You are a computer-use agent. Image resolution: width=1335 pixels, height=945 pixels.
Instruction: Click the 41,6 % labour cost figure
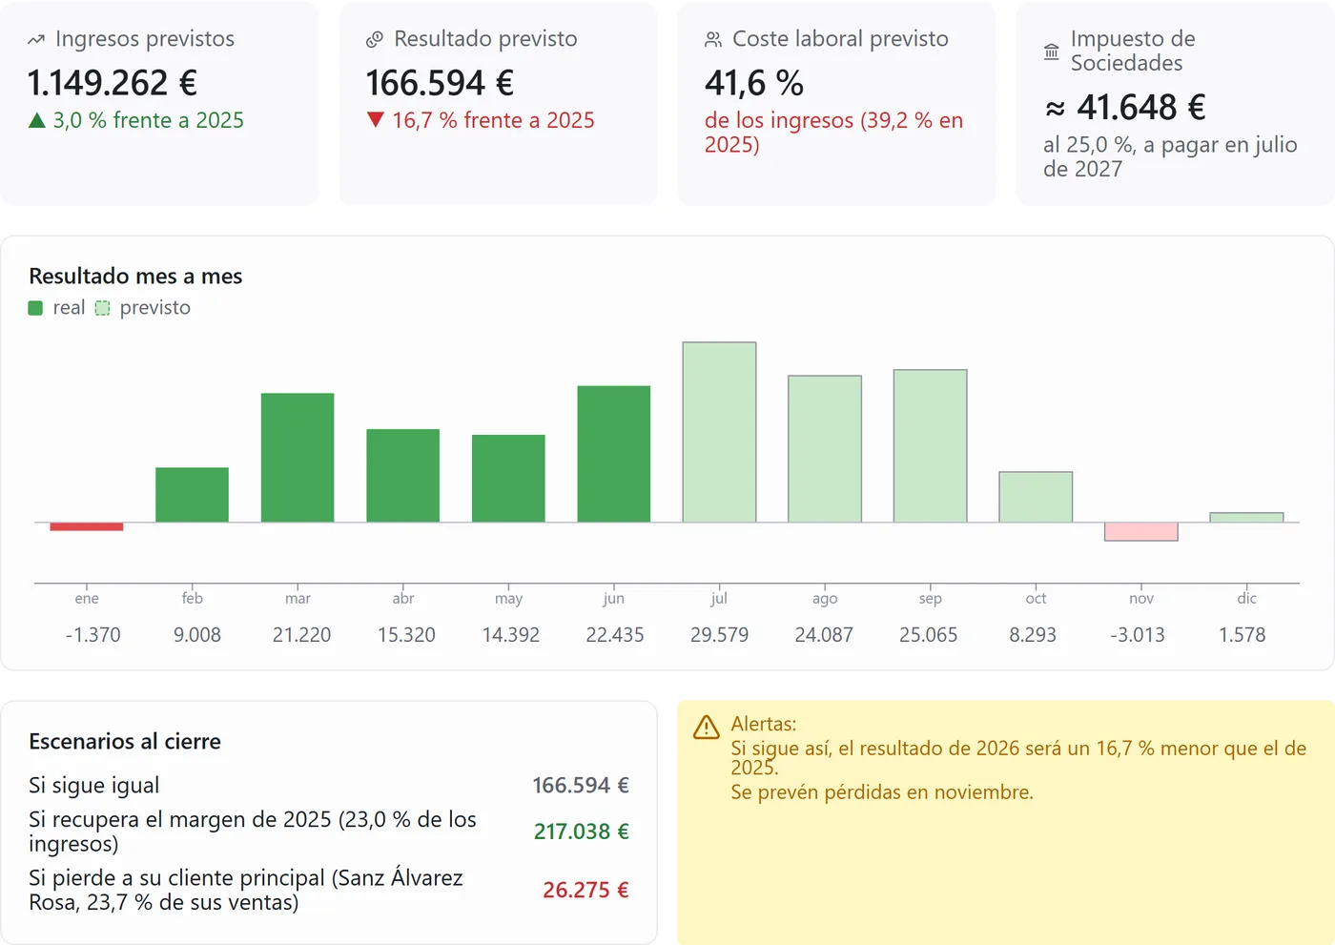point(754,83)
